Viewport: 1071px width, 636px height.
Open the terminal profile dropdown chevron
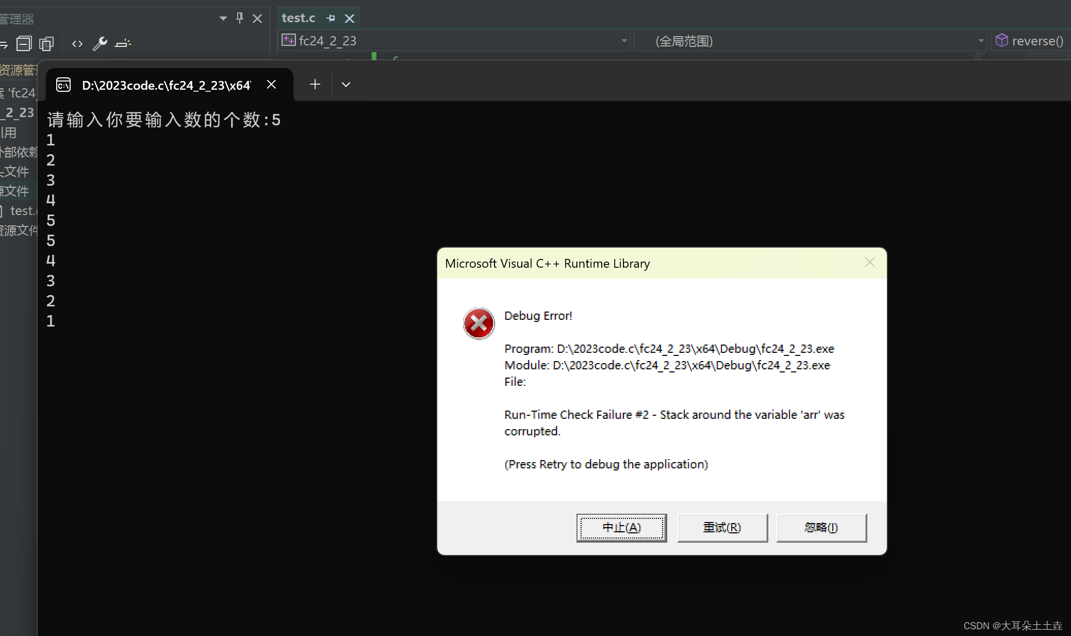point(346,85)
